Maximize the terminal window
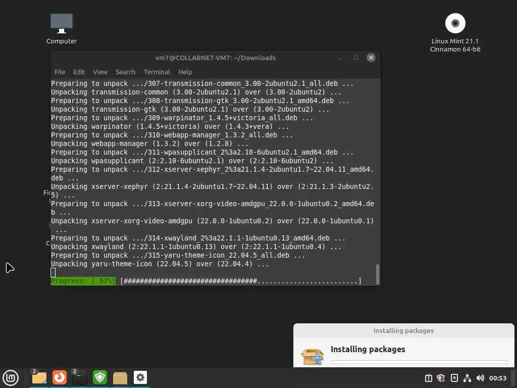Screen dimensions: 517x388 coord(356,58)
